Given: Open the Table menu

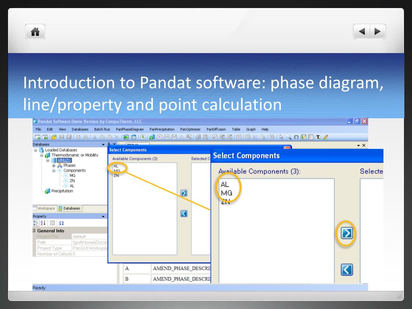Looking at the screenshot, I should [236, 129].
